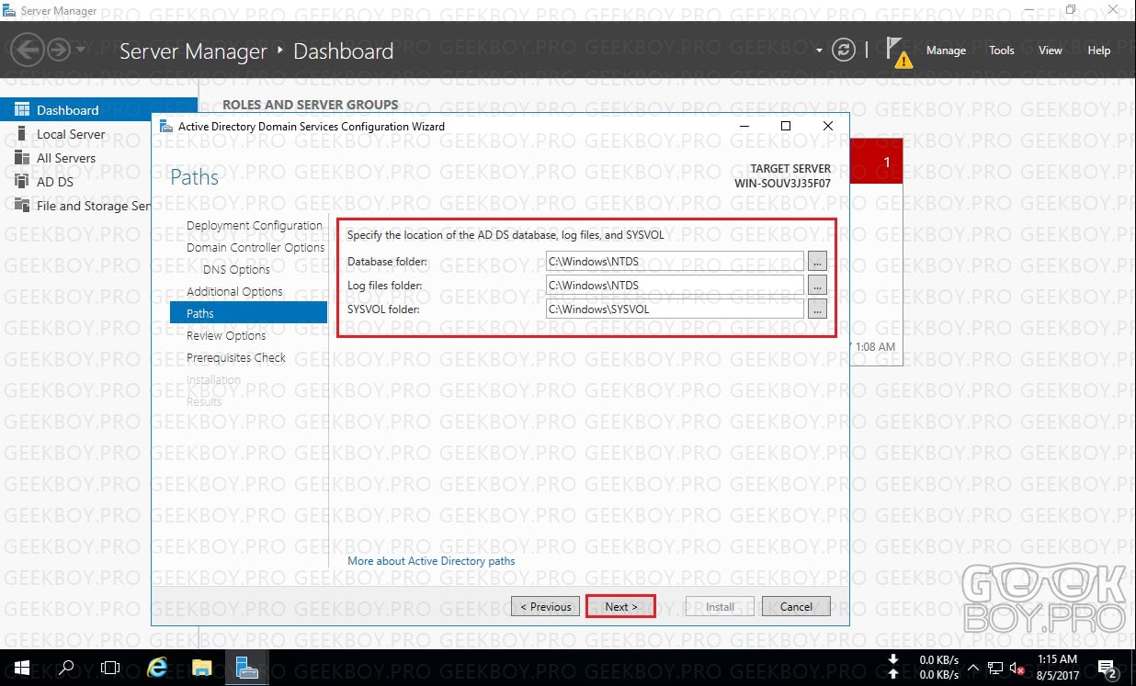Click the refresh icon in Server Manager header
1136x686 pixels.
pos(843,51)
